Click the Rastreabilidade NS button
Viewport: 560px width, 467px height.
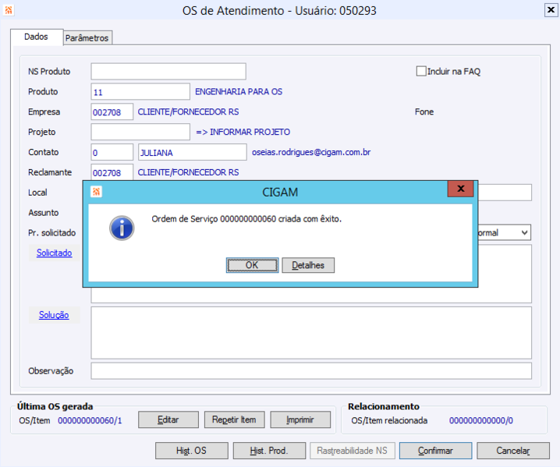tap(352, 451)
